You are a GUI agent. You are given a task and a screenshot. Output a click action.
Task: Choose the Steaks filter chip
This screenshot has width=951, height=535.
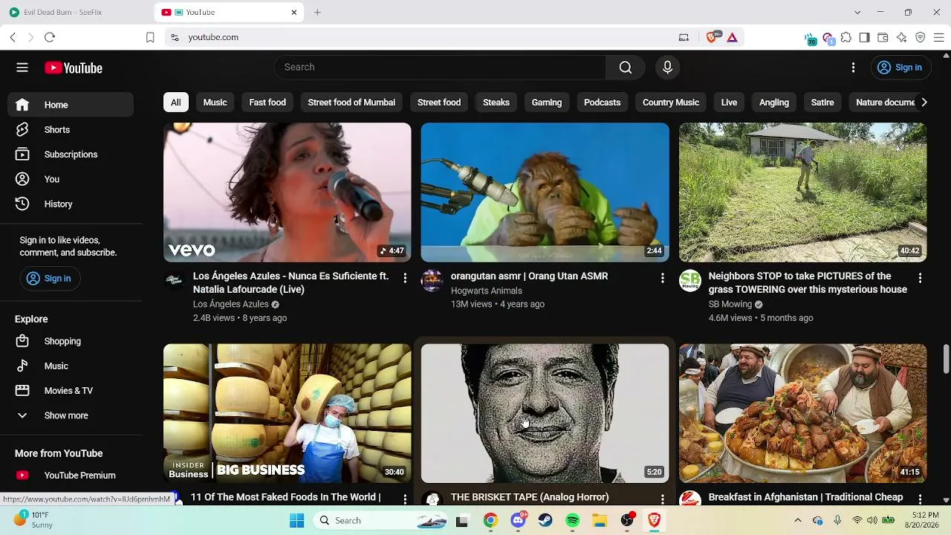[496, 103]
